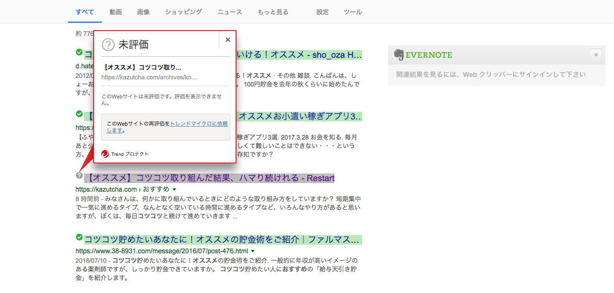Click the green safe icon beside the お小遣い稼ぎアプリ result
The width and height of the screenshot is (614, 293).
pyautogui.click(x=79, y=114)
